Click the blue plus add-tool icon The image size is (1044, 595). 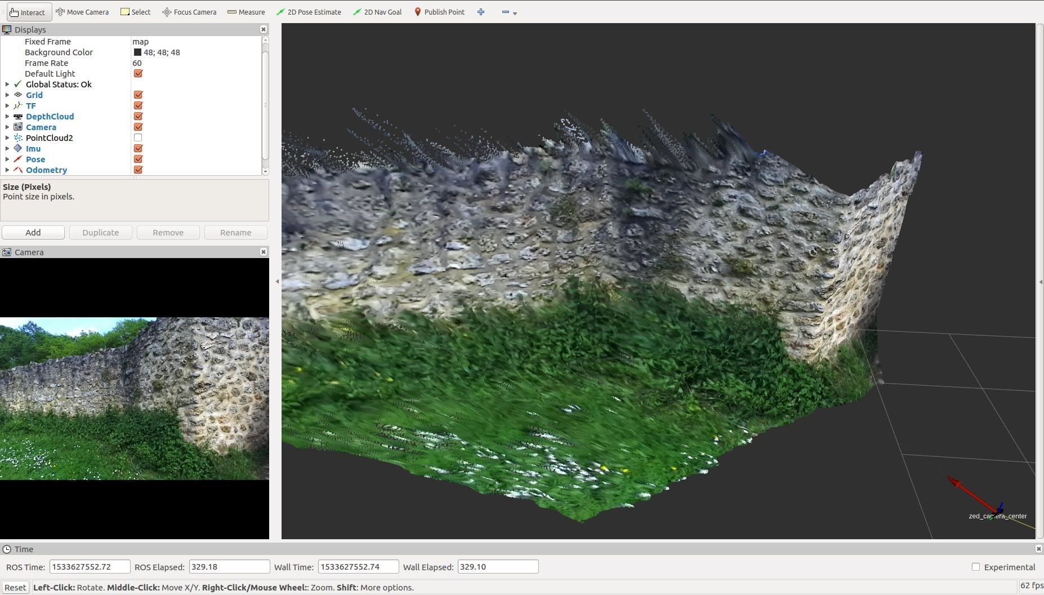(481, 12)
